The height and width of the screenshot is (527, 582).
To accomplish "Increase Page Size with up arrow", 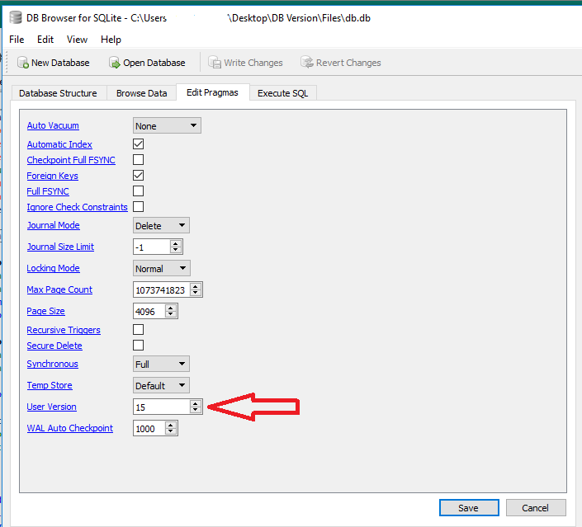I will 171,308.
